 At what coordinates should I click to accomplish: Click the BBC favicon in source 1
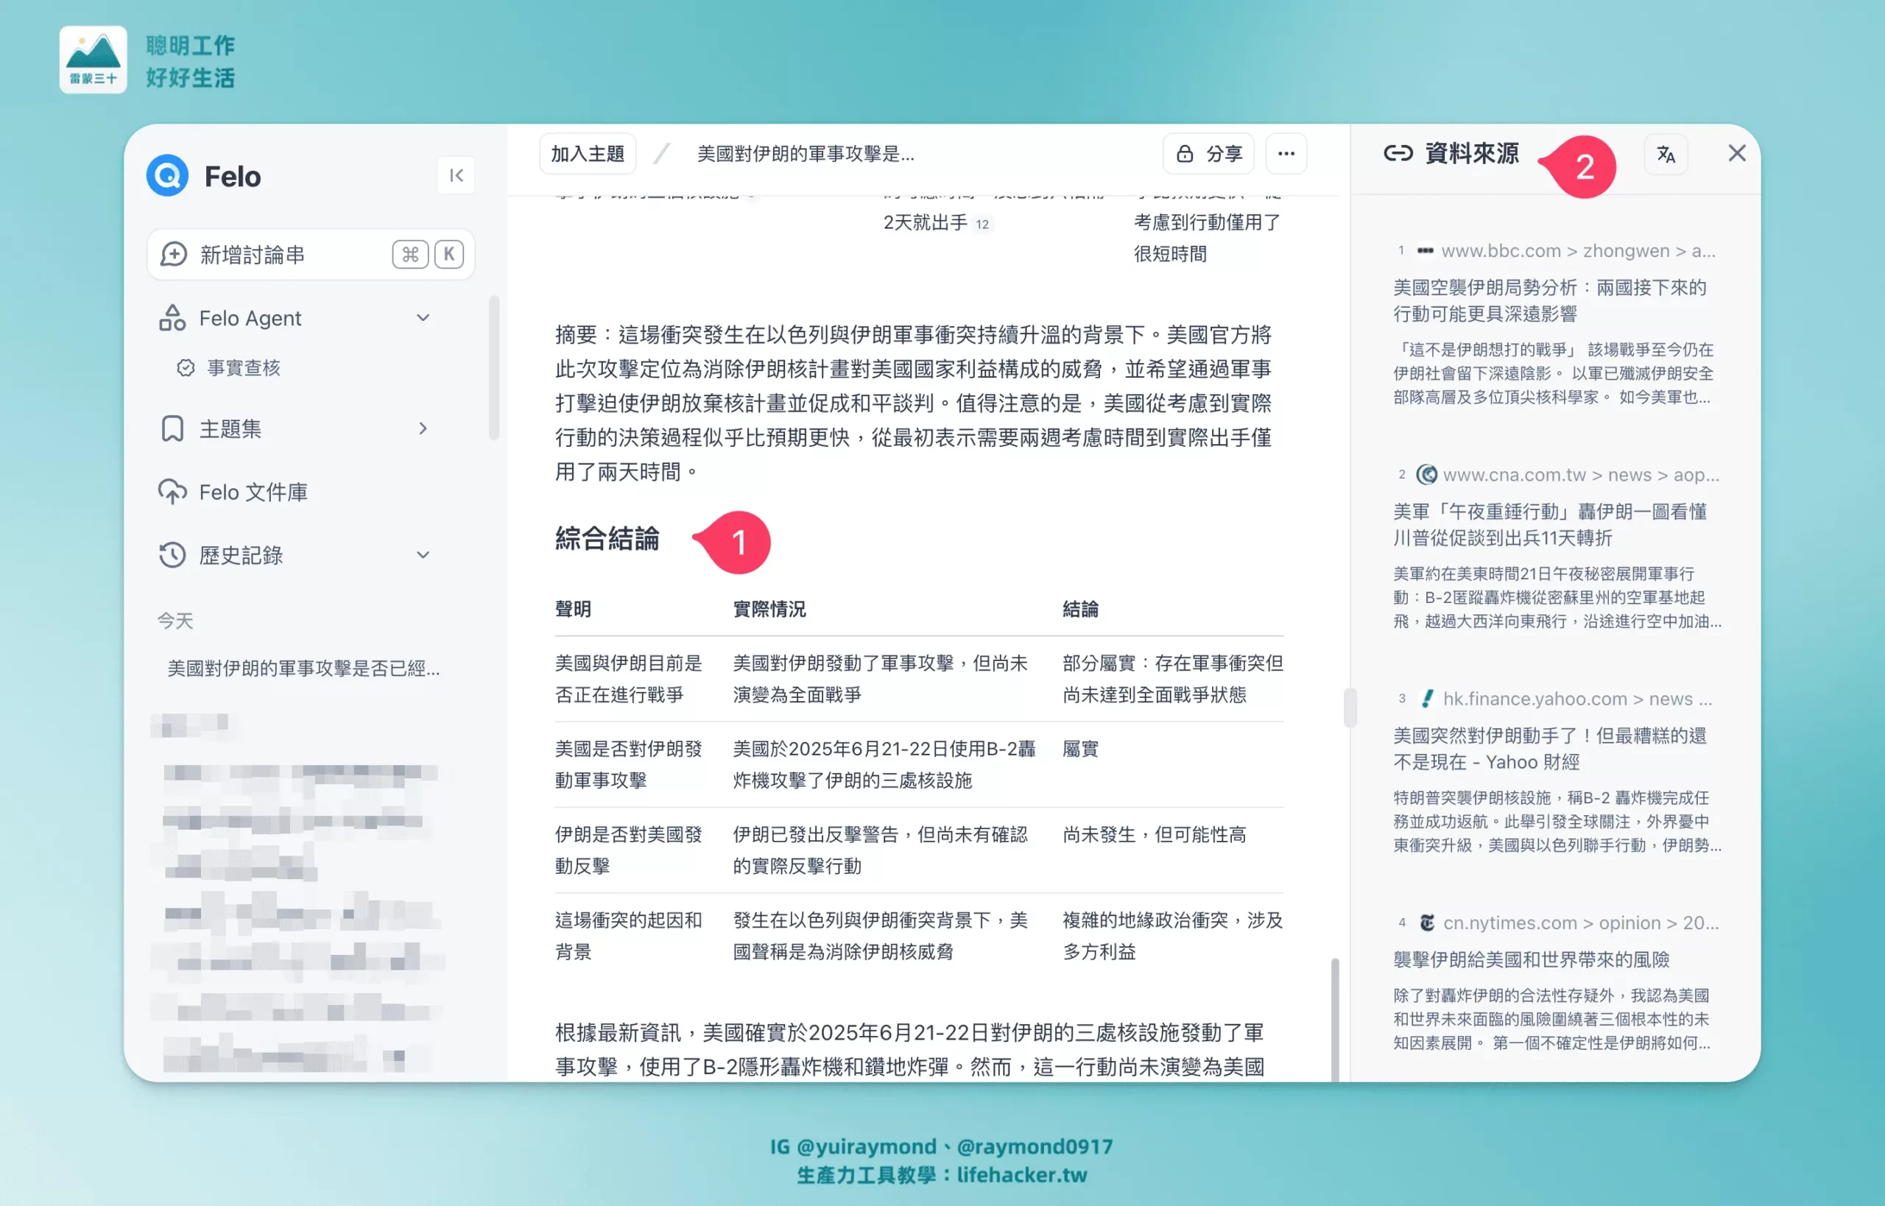1425,250
